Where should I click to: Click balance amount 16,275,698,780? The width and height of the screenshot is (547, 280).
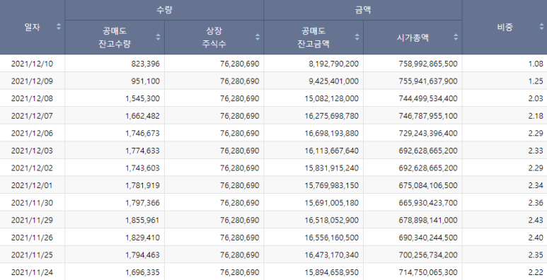(331, 116)
